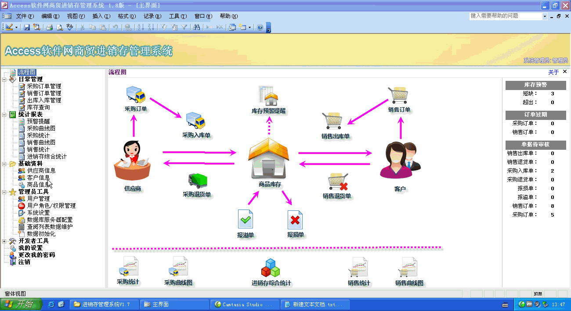Click the Print toolbar icon
Image resolution: width=571 pixels, height=311 pixels.
tap(50, 27)
